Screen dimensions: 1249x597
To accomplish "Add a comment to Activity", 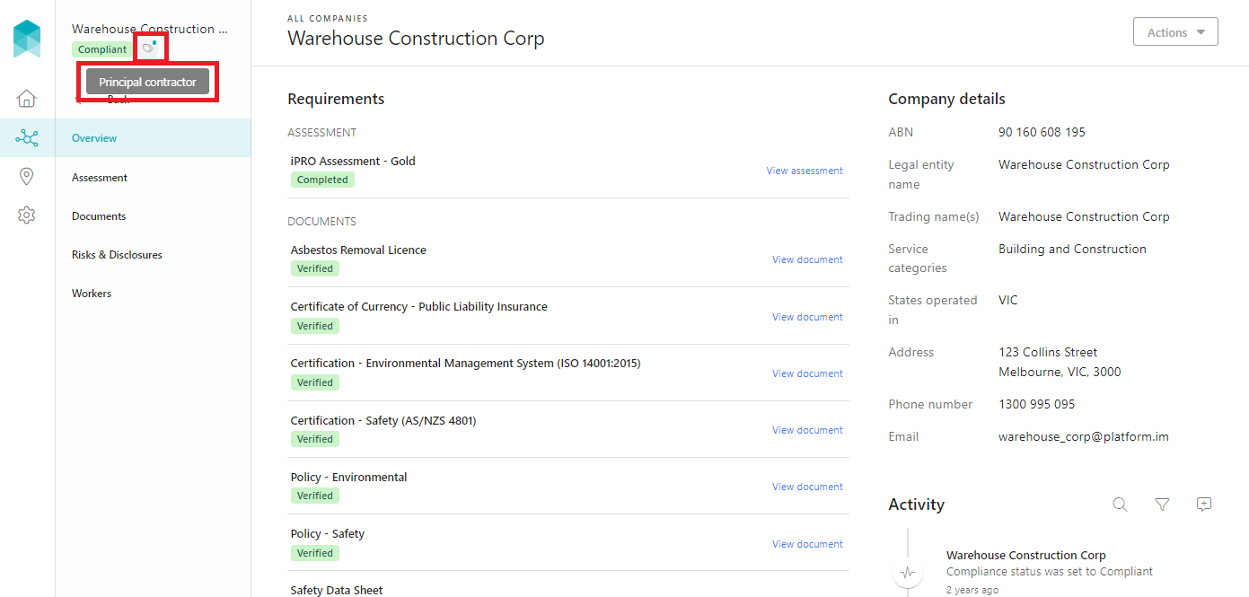I will [x=1204, y=505].
